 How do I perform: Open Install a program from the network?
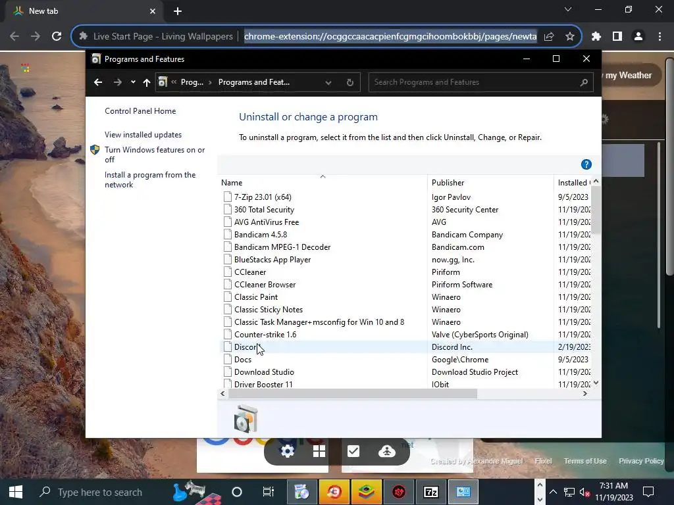click(x=150, y=180)
